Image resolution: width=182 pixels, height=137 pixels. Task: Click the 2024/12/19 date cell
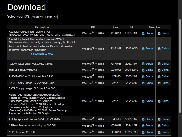131,70
